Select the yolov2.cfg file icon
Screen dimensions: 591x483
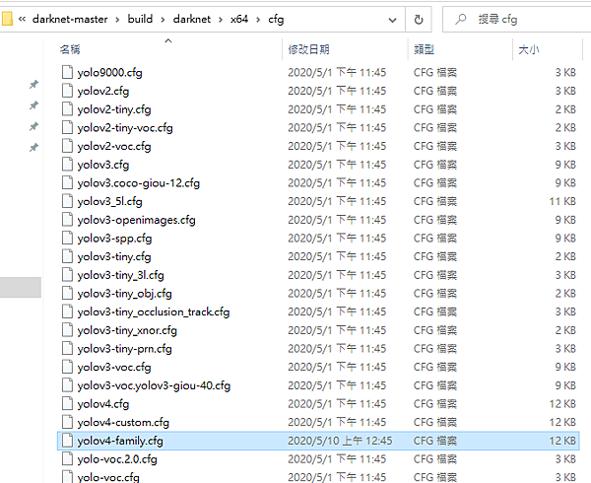coord(67,90)
